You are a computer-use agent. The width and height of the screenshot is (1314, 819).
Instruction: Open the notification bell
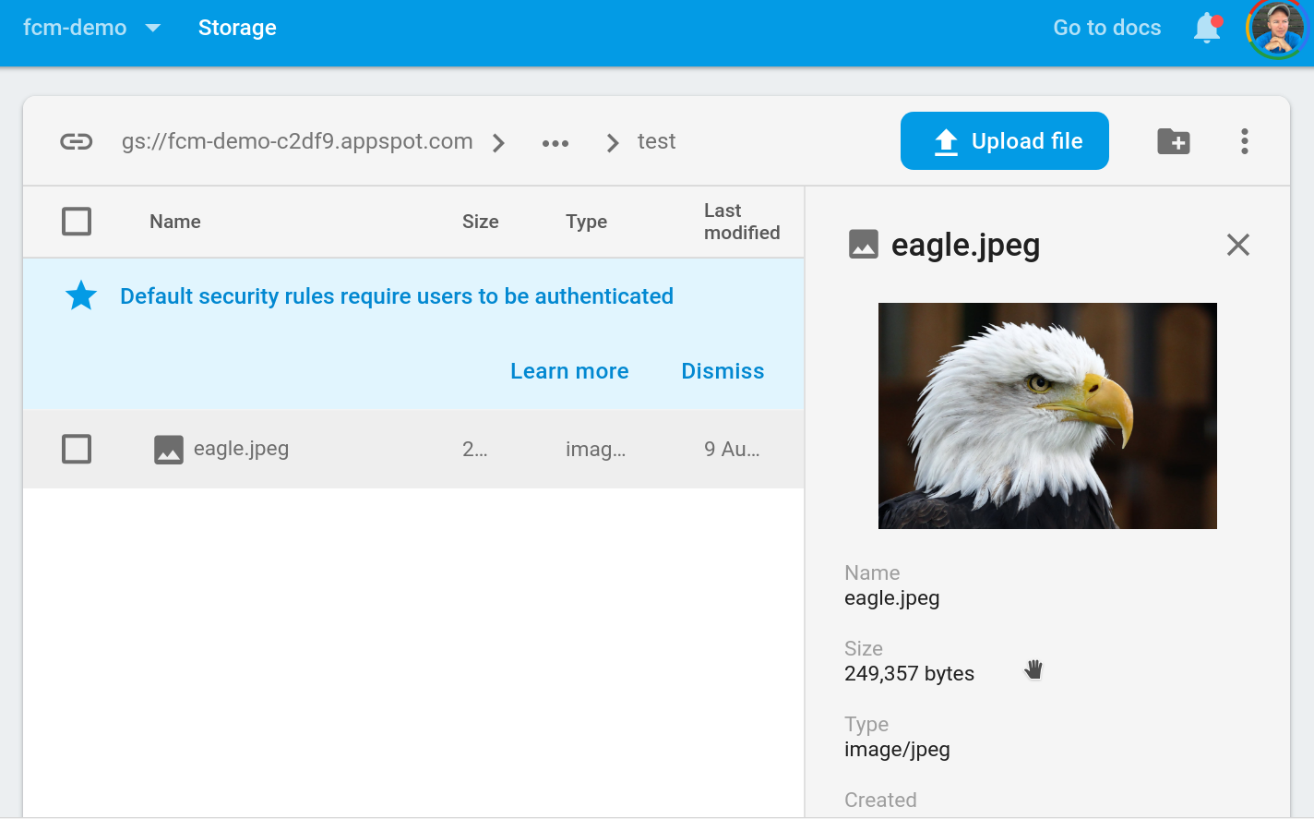1206,28
